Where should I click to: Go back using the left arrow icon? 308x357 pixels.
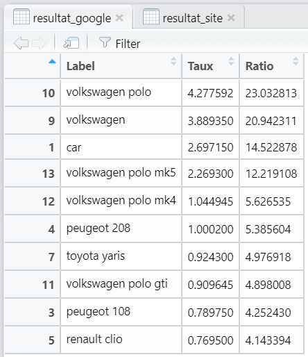pos(21,43)
